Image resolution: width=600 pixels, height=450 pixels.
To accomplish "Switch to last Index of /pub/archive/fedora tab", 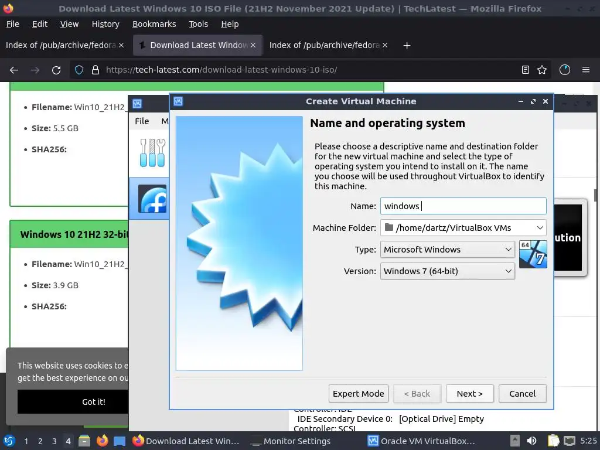I will coord(325,45).
